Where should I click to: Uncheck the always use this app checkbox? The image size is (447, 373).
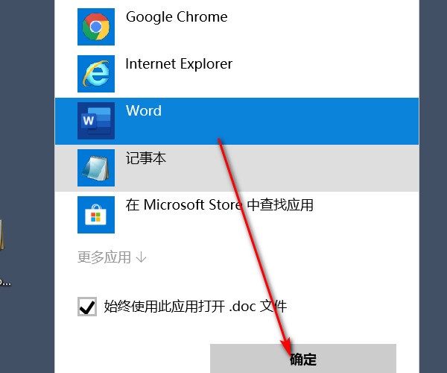pos(87,307)
